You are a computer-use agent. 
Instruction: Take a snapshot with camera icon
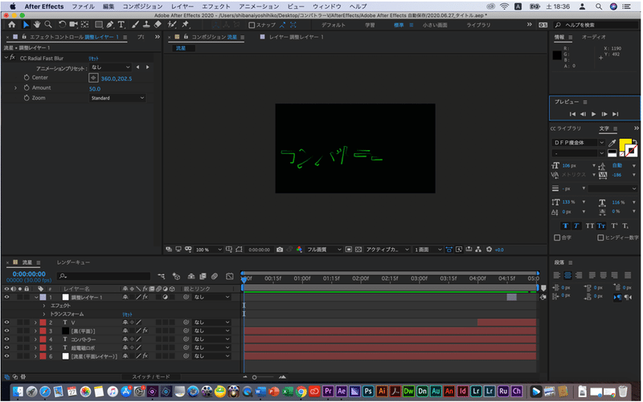click(x=280, y=250)
